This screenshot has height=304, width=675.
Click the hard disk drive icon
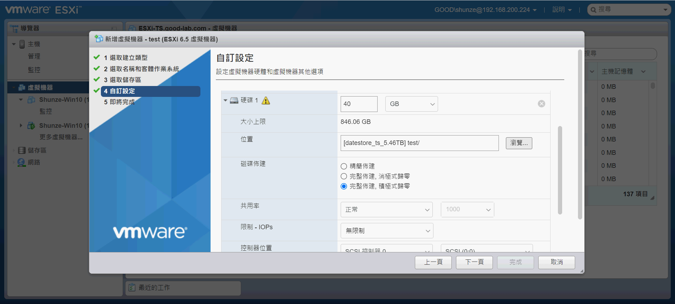[234, 101]
